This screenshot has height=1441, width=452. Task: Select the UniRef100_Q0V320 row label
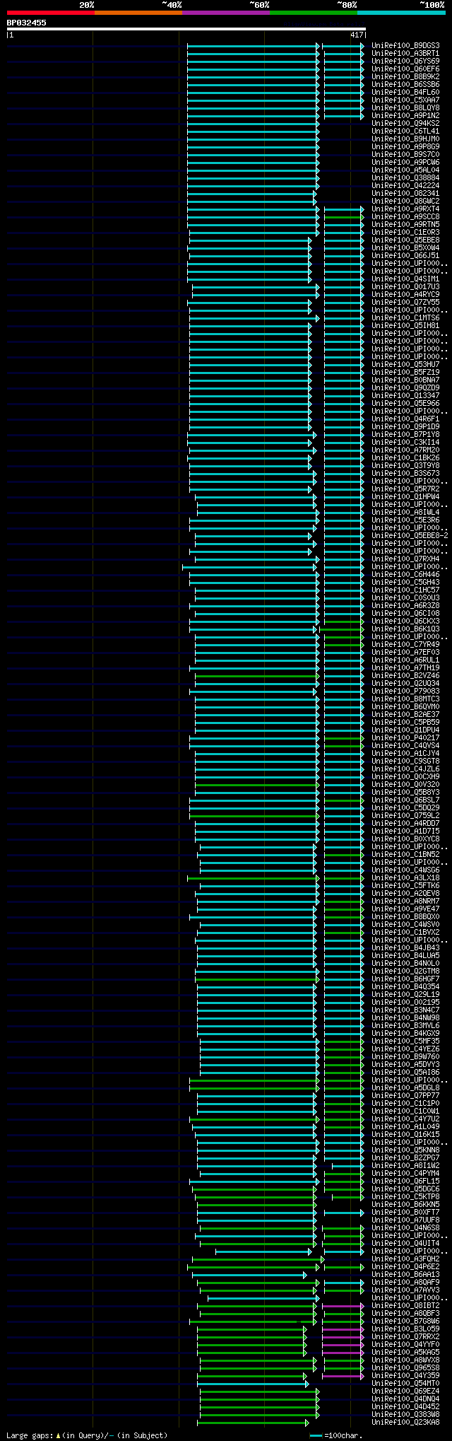405,784
